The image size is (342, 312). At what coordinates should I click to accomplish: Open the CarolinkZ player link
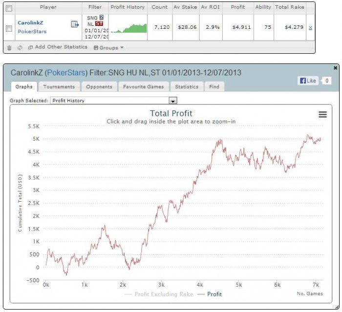[30, 22]
